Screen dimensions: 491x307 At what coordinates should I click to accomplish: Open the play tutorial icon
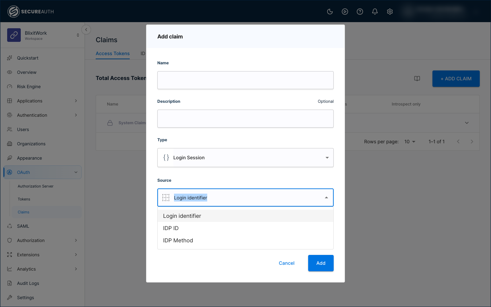point(345,12)
